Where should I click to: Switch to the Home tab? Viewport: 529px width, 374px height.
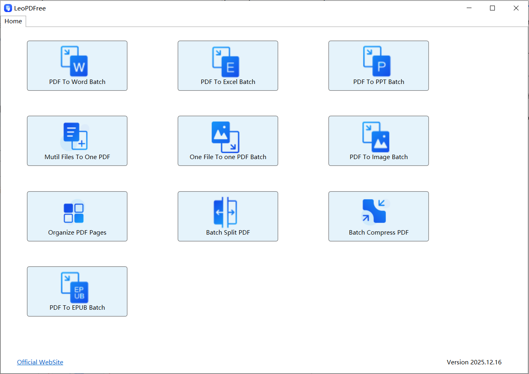13,21
